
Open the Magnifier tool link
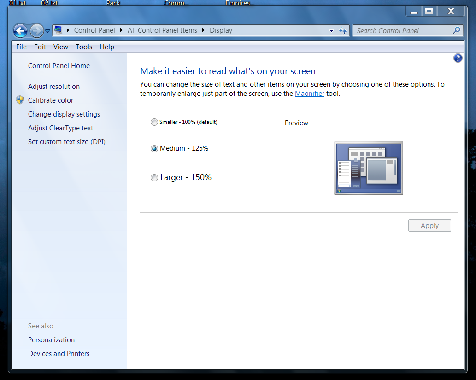pos(309,94)
